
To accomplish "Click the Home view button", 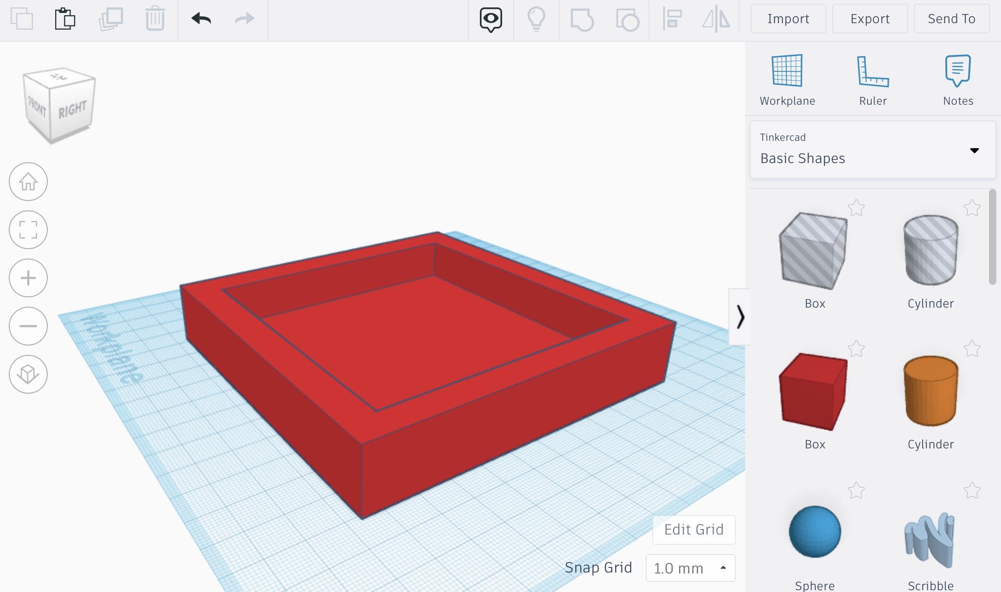I will [28, 182].
